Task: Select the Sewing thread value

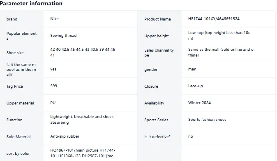Action: (63, 35)
